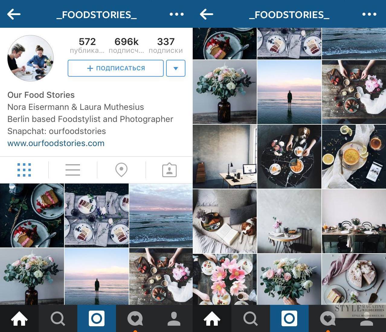This screenshot has width=386, height=332.
Task: Switch to grid view of posts
Action: point(24,170)
